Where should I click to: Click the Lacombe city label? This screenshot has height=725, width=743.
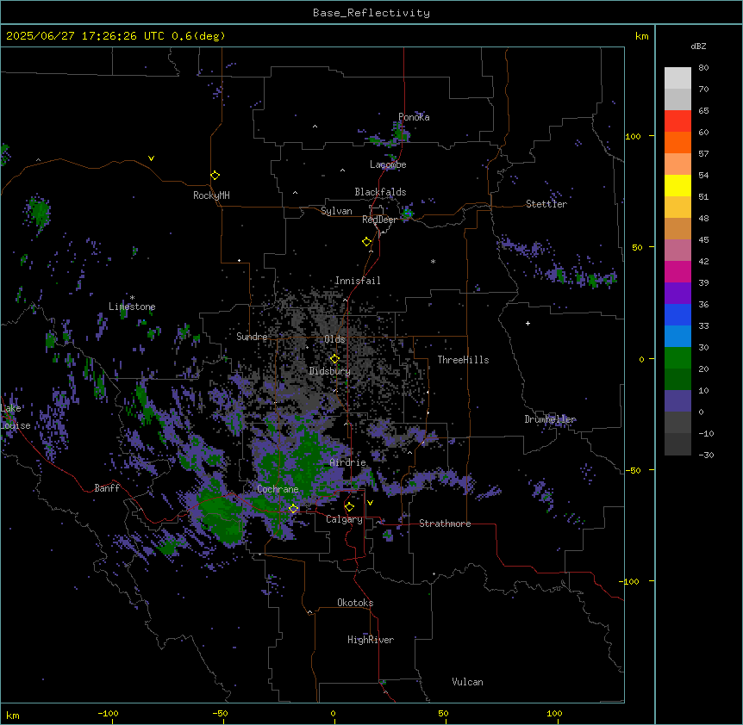pos(388,164)
